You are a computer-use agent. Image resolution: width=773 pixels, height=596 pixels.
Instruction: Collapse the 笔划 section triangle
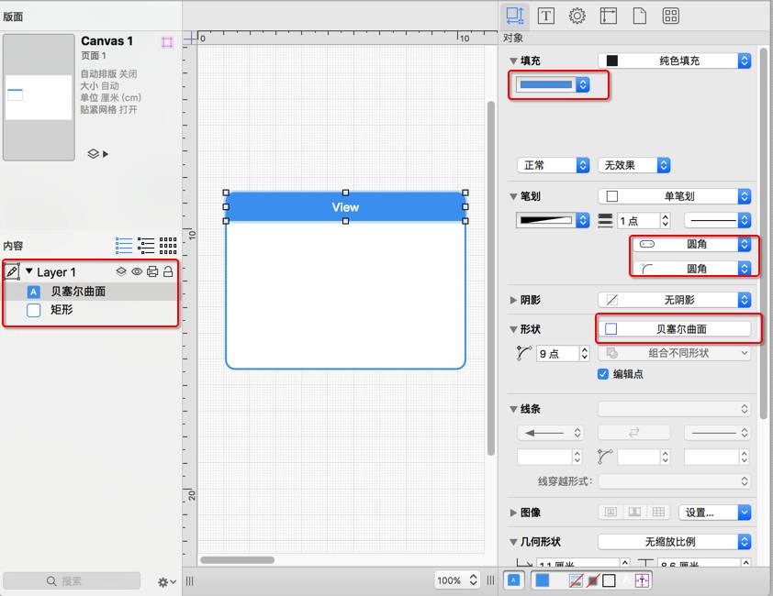(x=513, y=196)
